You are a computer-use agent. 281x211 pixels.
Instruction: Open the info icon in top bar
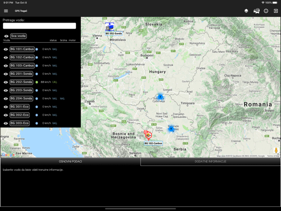point(266,11)
